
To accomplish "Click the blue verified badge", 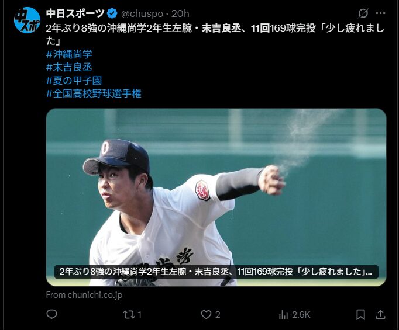I will 112,13.
